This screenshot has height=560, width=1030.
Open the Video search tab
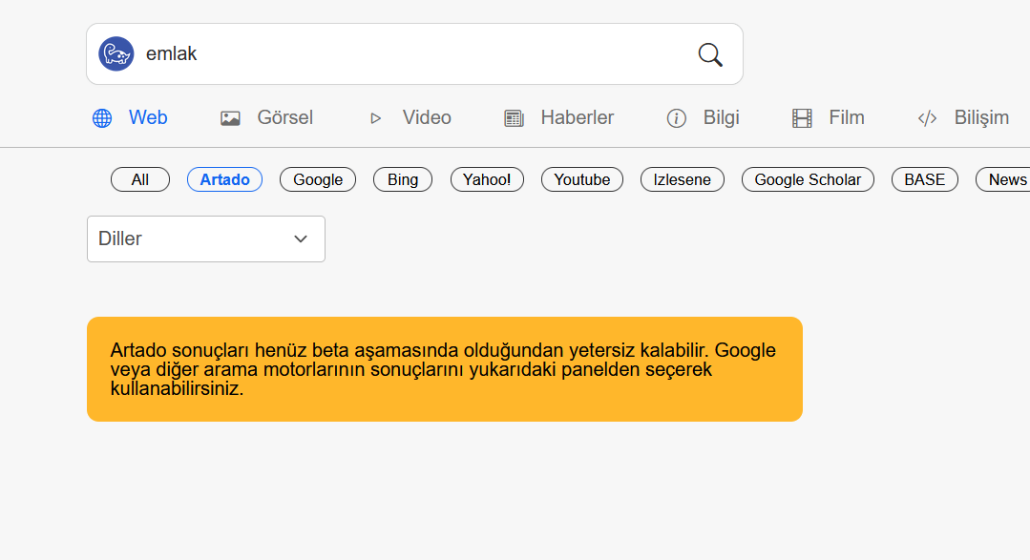coord(427,117)
